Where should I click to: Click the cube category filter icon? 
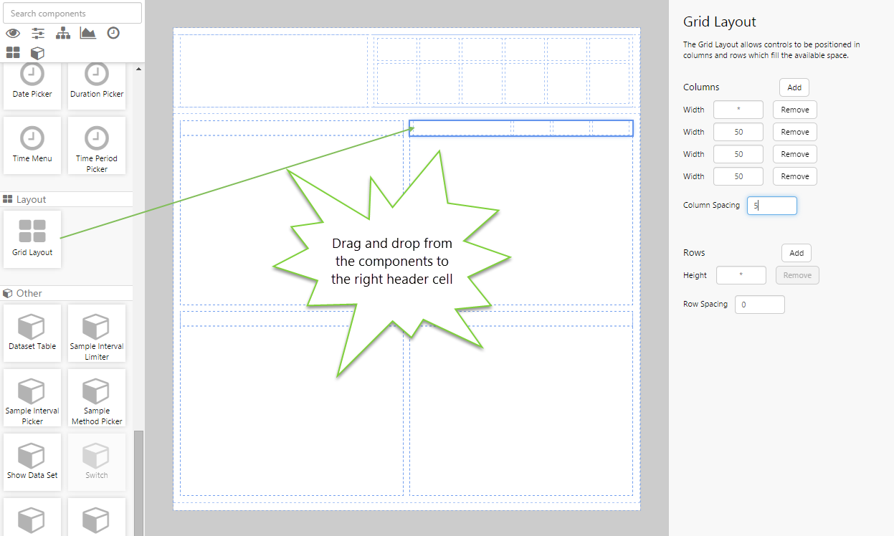(x=37, y=52)
